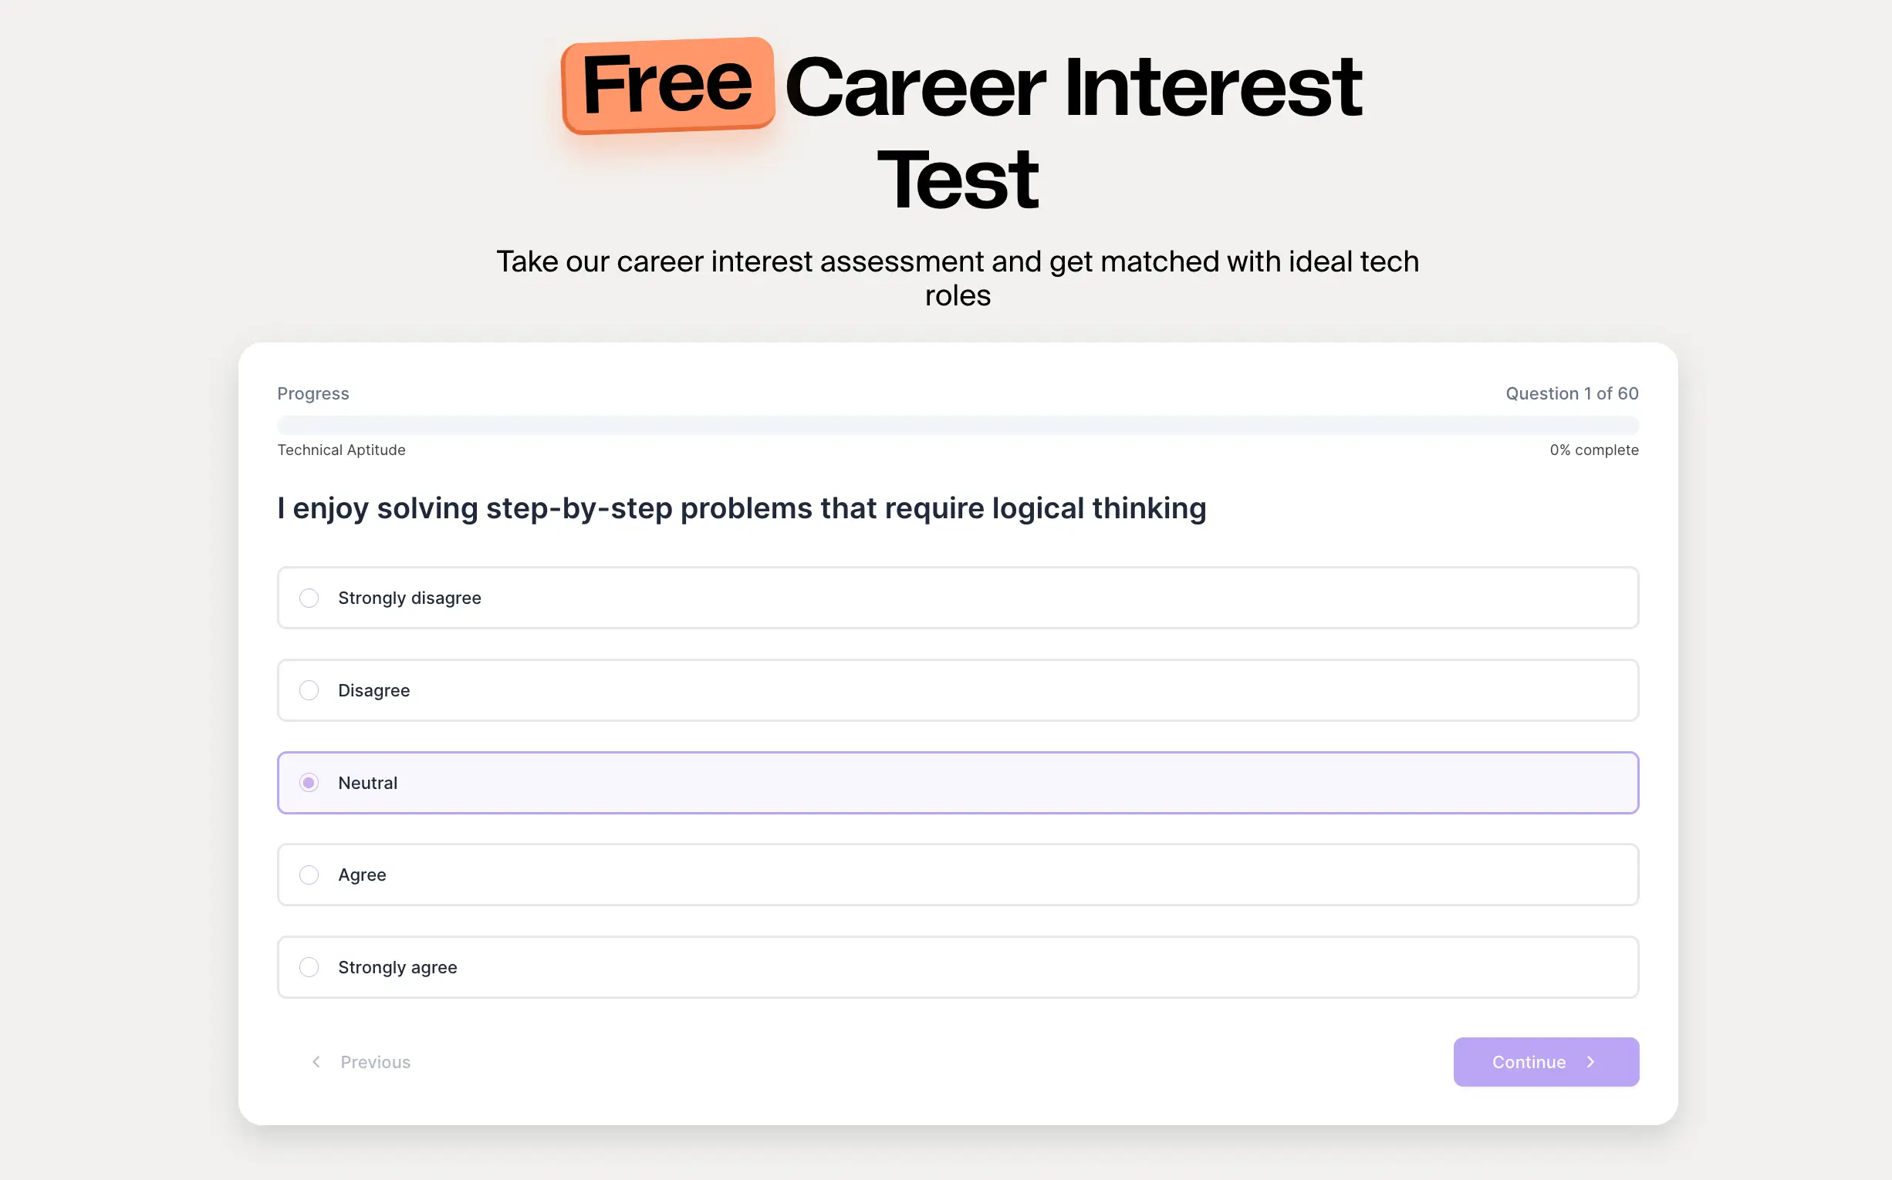
Task: Click the right arrow on Continue button
Action: coord(1590,1061)
